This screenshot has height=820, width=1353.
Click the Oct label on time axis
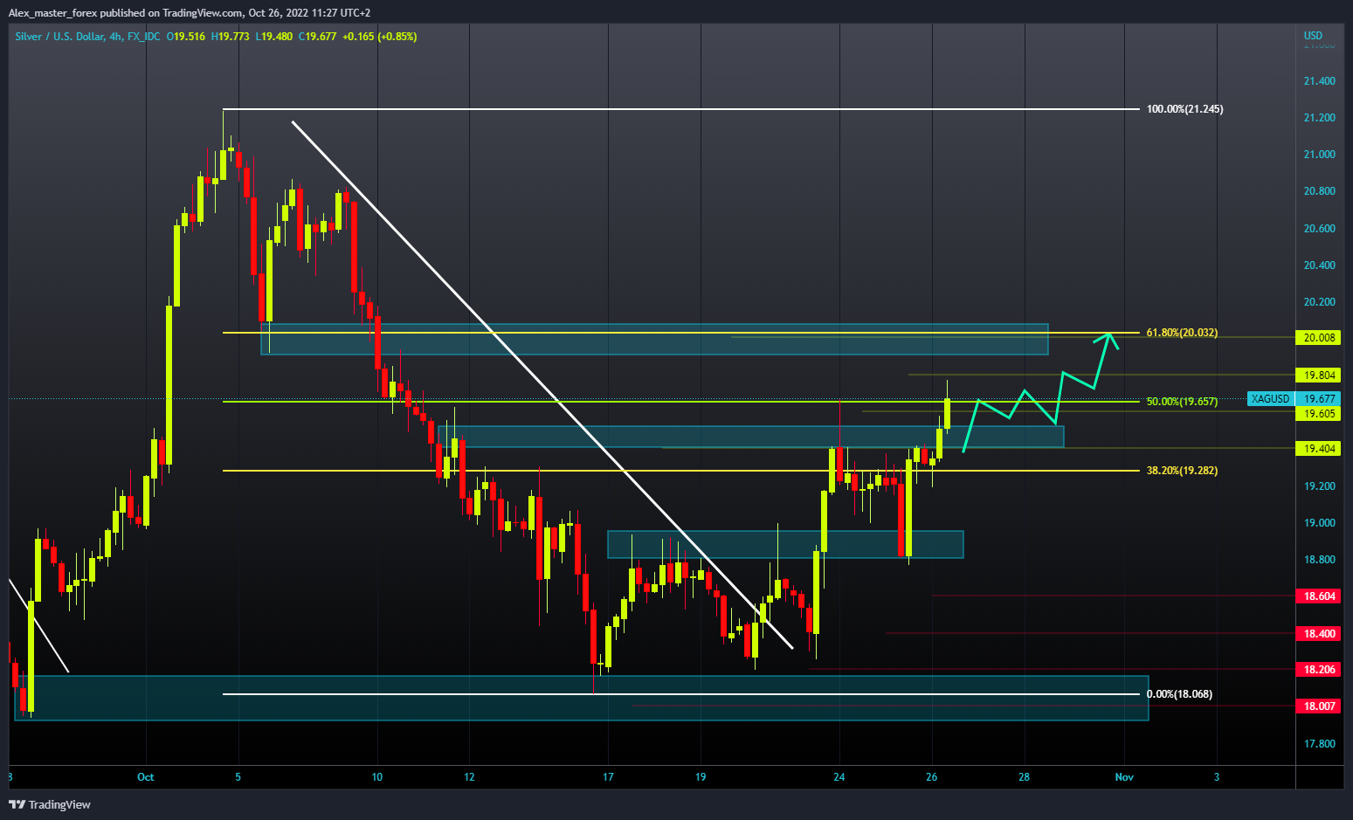point(146,777)
